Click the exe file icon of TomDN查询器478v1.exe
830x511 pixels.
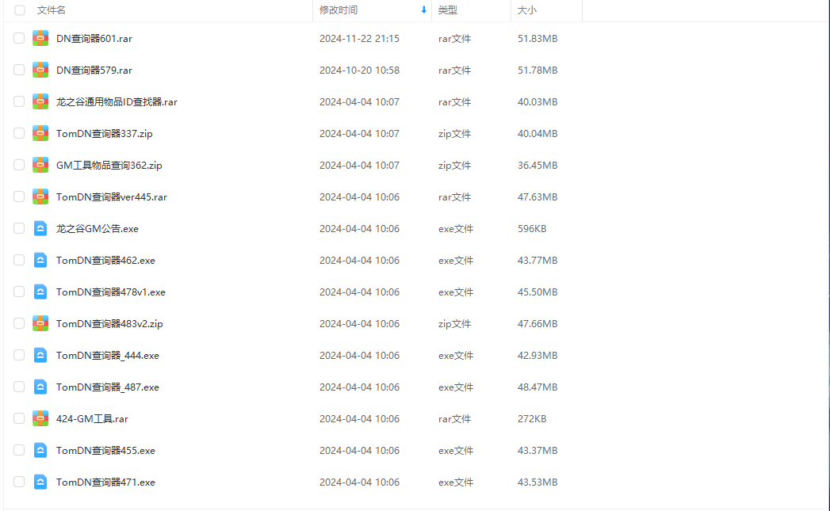pyautogui.click(x=40, y=292)
